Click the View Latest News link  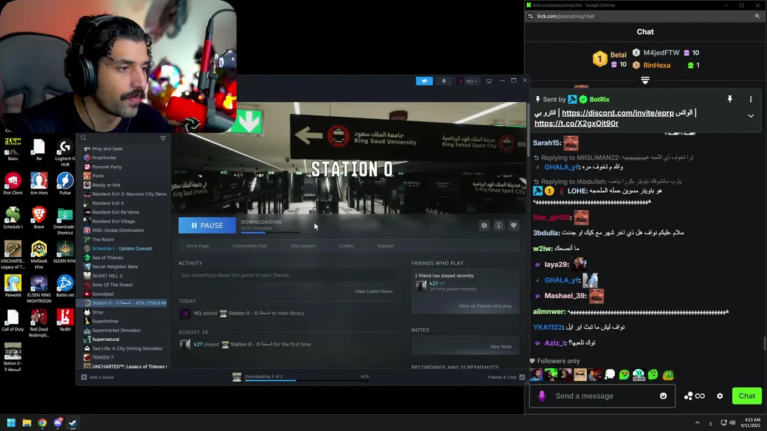pos(373,292)
